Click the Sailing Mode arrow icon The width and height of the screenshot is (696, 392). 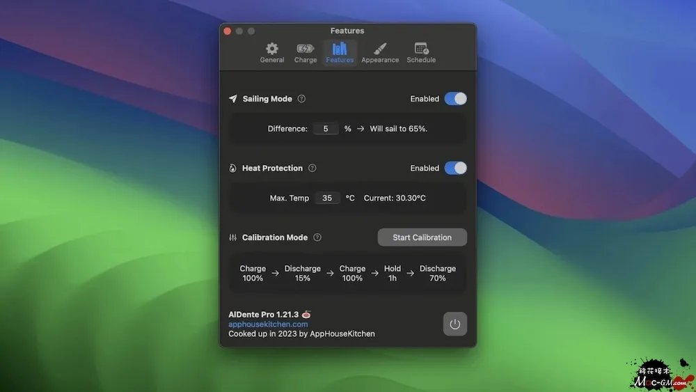pyautogui.click(x=232, y=99)
